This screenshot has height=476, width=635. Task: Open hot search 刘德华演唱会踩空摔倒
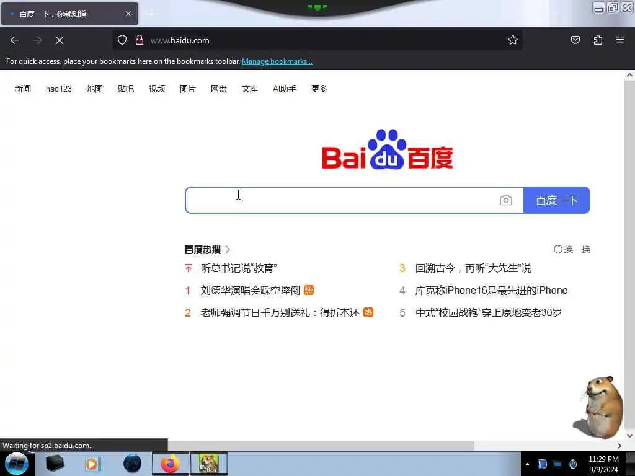coord(250,290)
